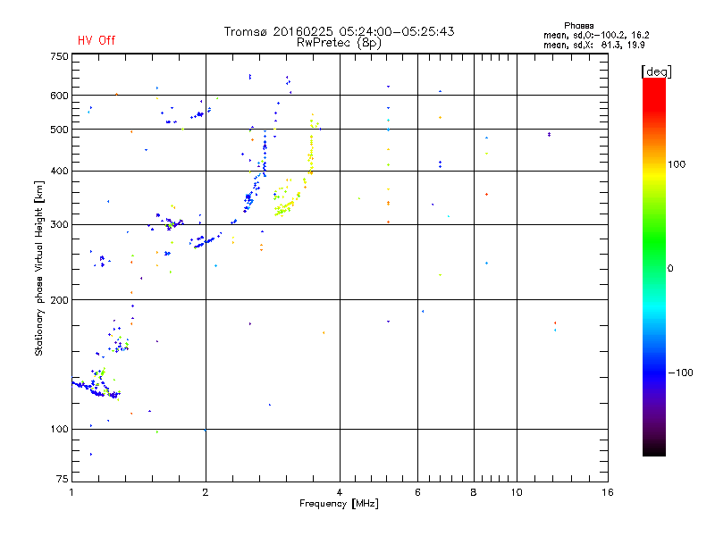Click the colorbar value label '-100'
Image resolution: width=715 pixels, height=536 pixels.
[680, 373]
